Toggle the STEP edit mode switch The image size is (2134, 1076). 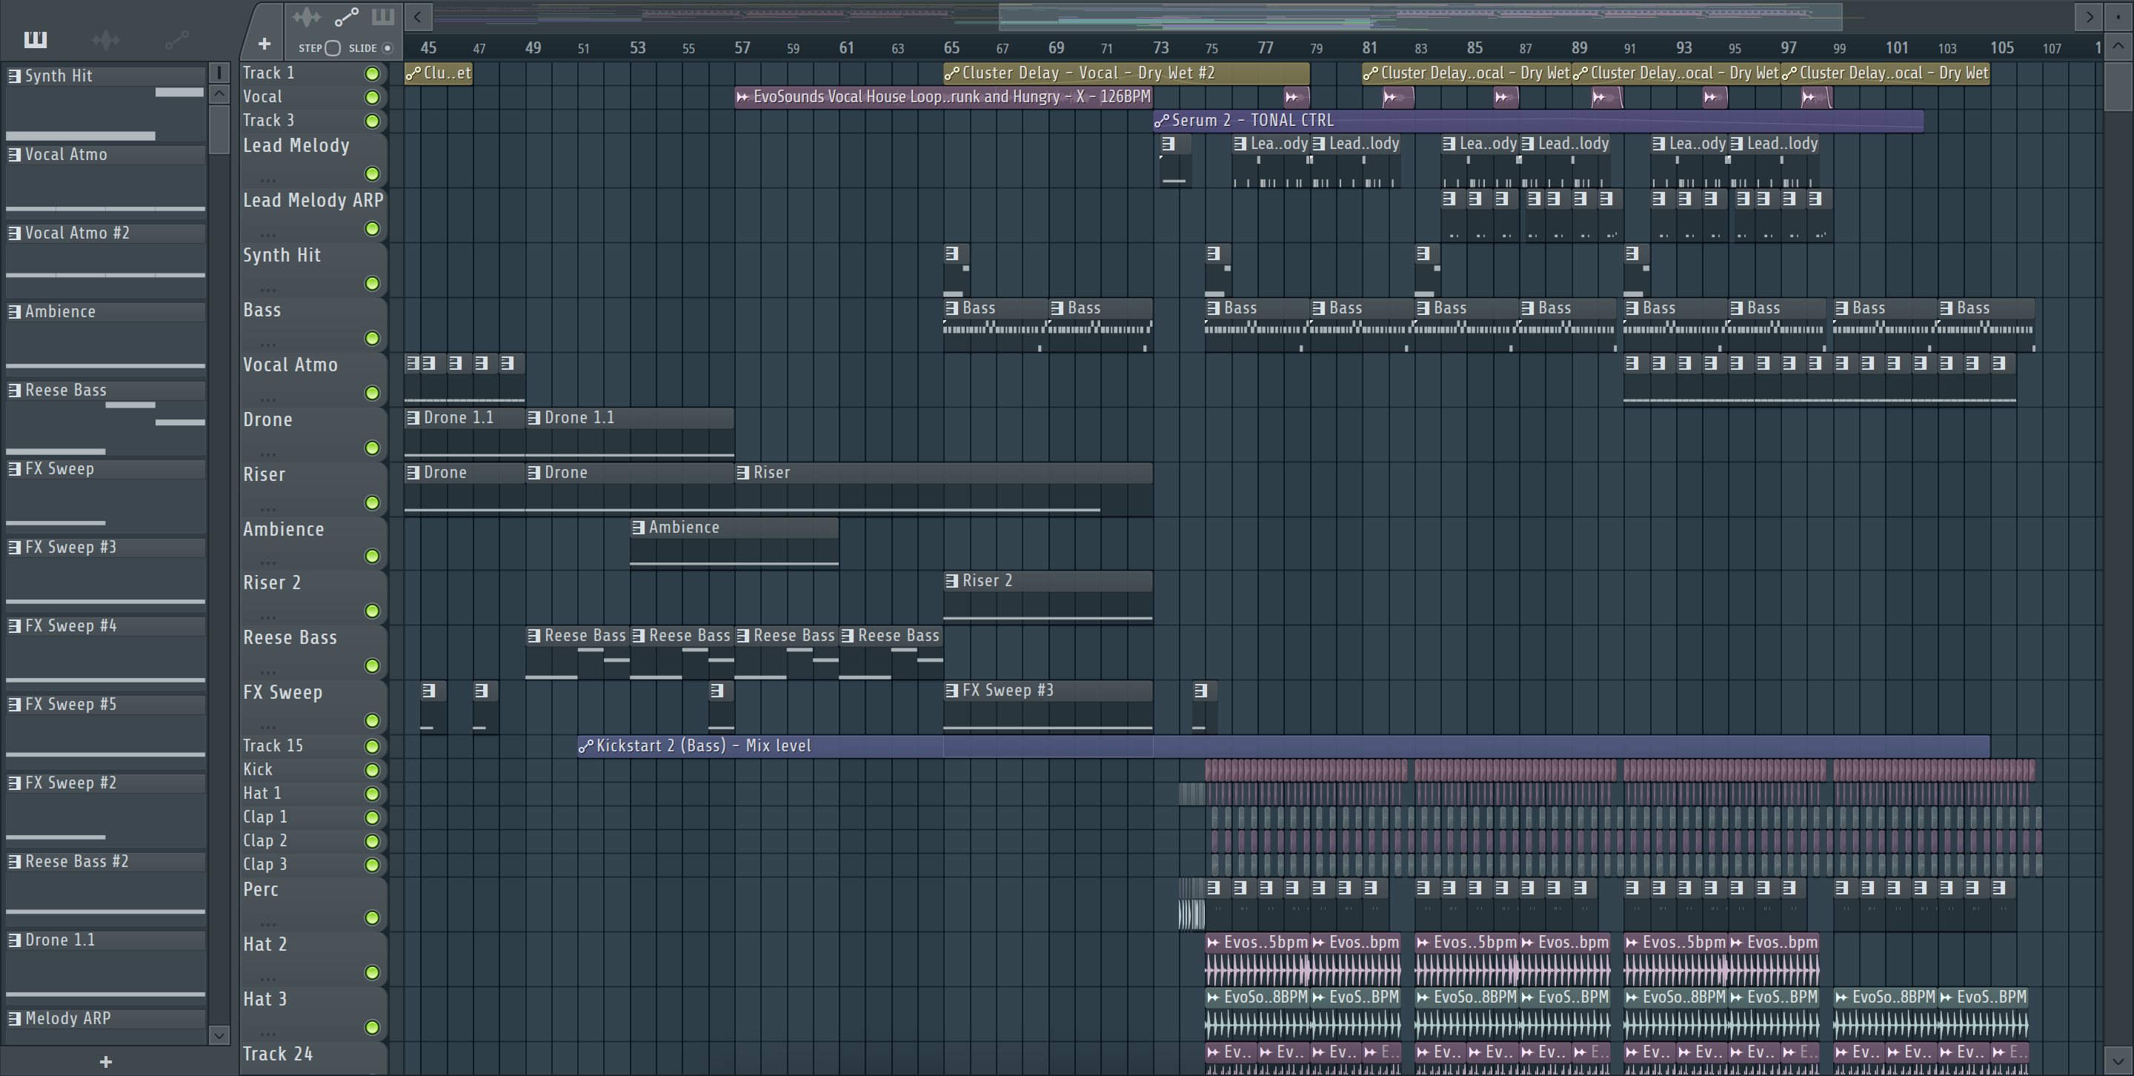tap(332, 48)
